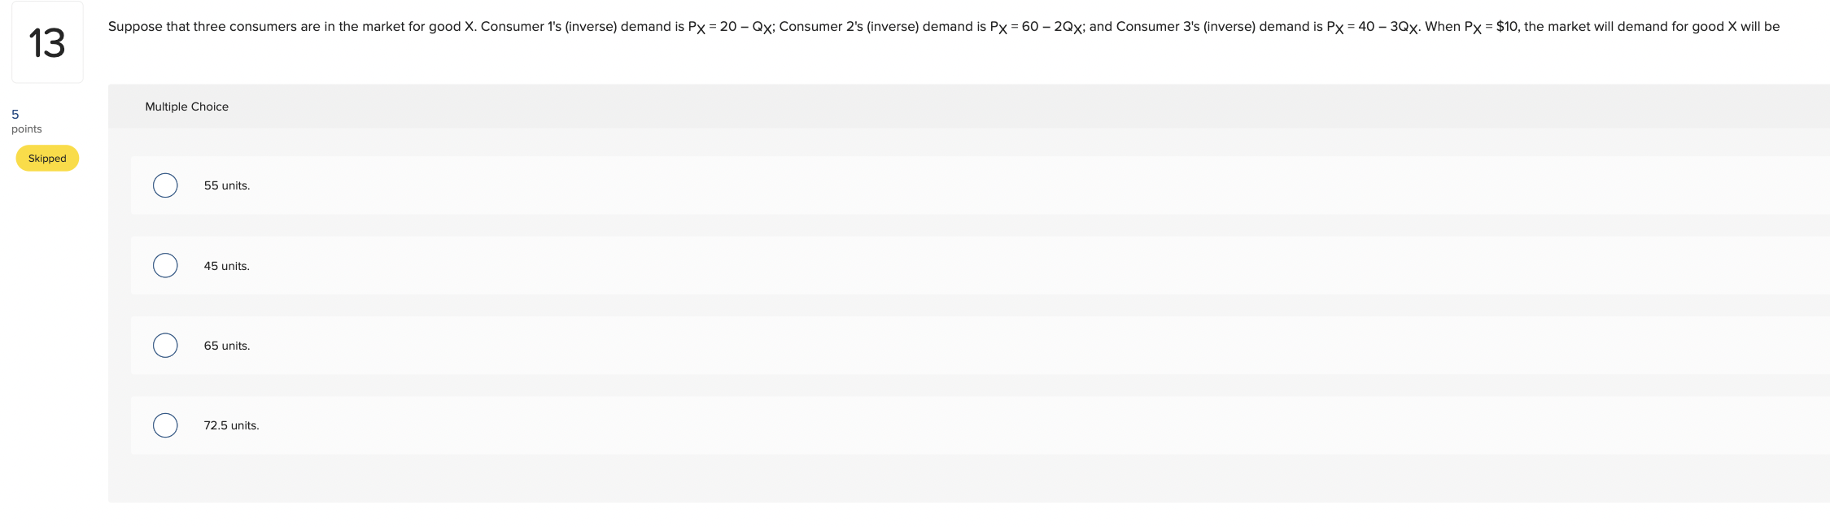Select the radio button for 55 units
The height and width of the screenshot is (527, 1830).
click(165, 185)
